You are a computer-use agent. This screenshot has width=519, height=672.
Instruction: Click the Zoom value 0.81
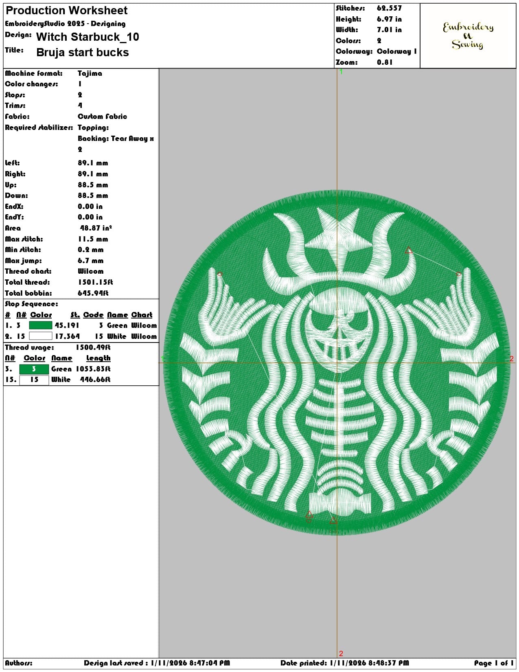385,62
